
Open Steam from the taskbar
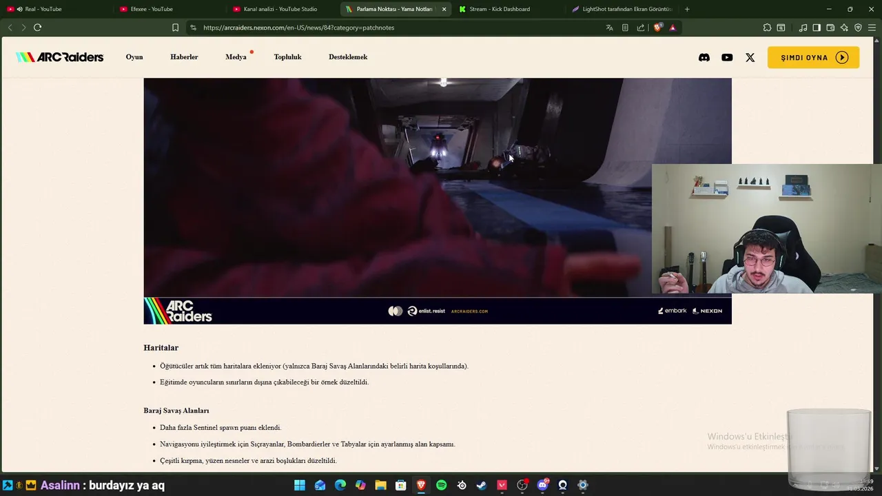point(482,485)
